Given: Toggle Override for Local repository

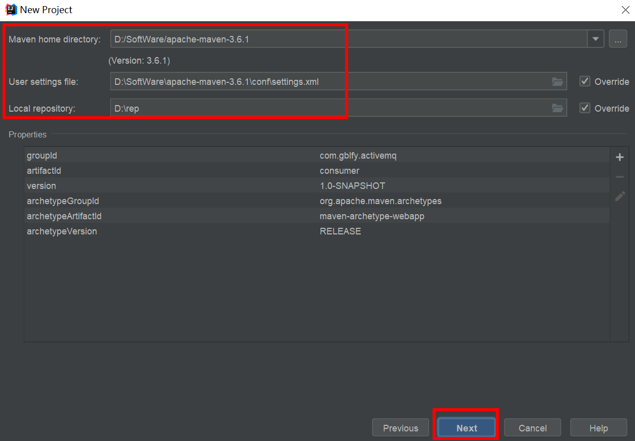Looking at the screenshot, I should pyautogui.click(x=585, y=108).
